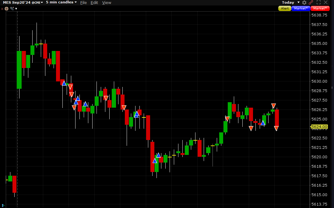The height and width of the screenshot is (208, 334).
Task: Click the 5627.50 price axis label
Action: pyautogui.click(x=319, y=100)
